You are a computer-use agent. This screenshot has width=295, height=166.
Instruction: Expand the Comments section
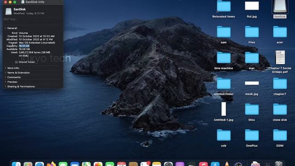pyautogui.click(x=5, y=77)
